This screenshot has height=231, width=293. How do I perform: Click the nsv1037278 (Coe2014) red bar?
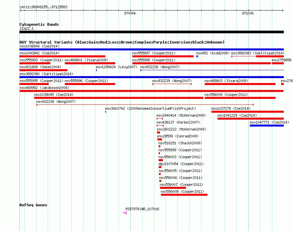tap(248, 112)
